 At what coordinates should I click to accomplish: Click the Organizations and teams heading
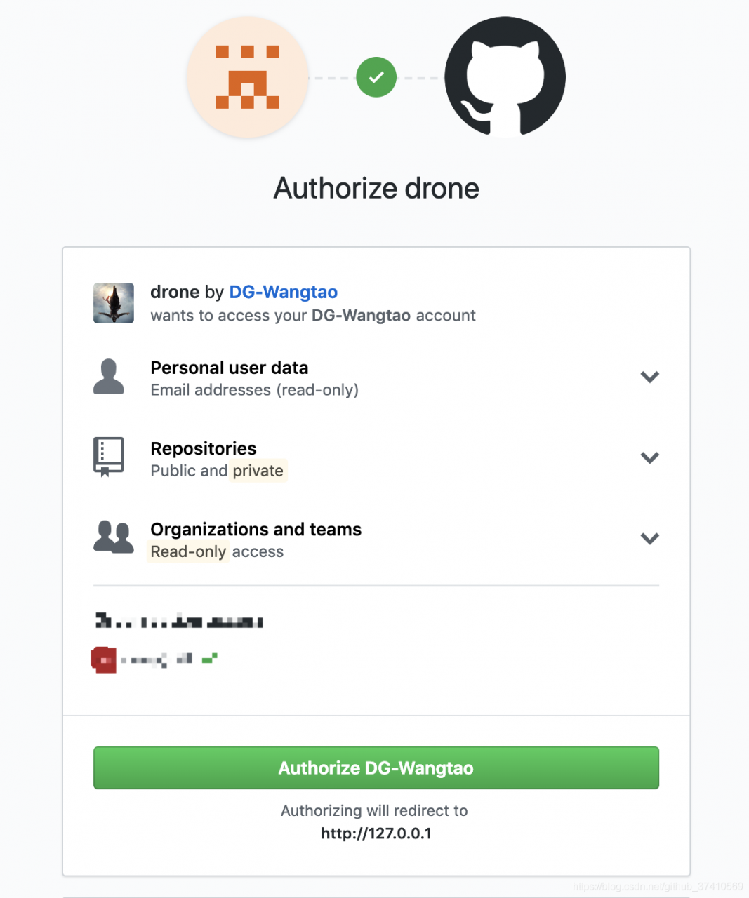[256, 529]
